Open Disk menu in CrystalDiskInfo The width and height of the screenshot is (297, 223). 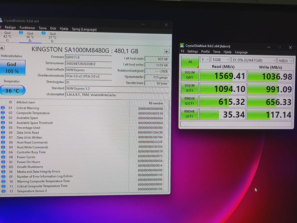coord(53,28)
